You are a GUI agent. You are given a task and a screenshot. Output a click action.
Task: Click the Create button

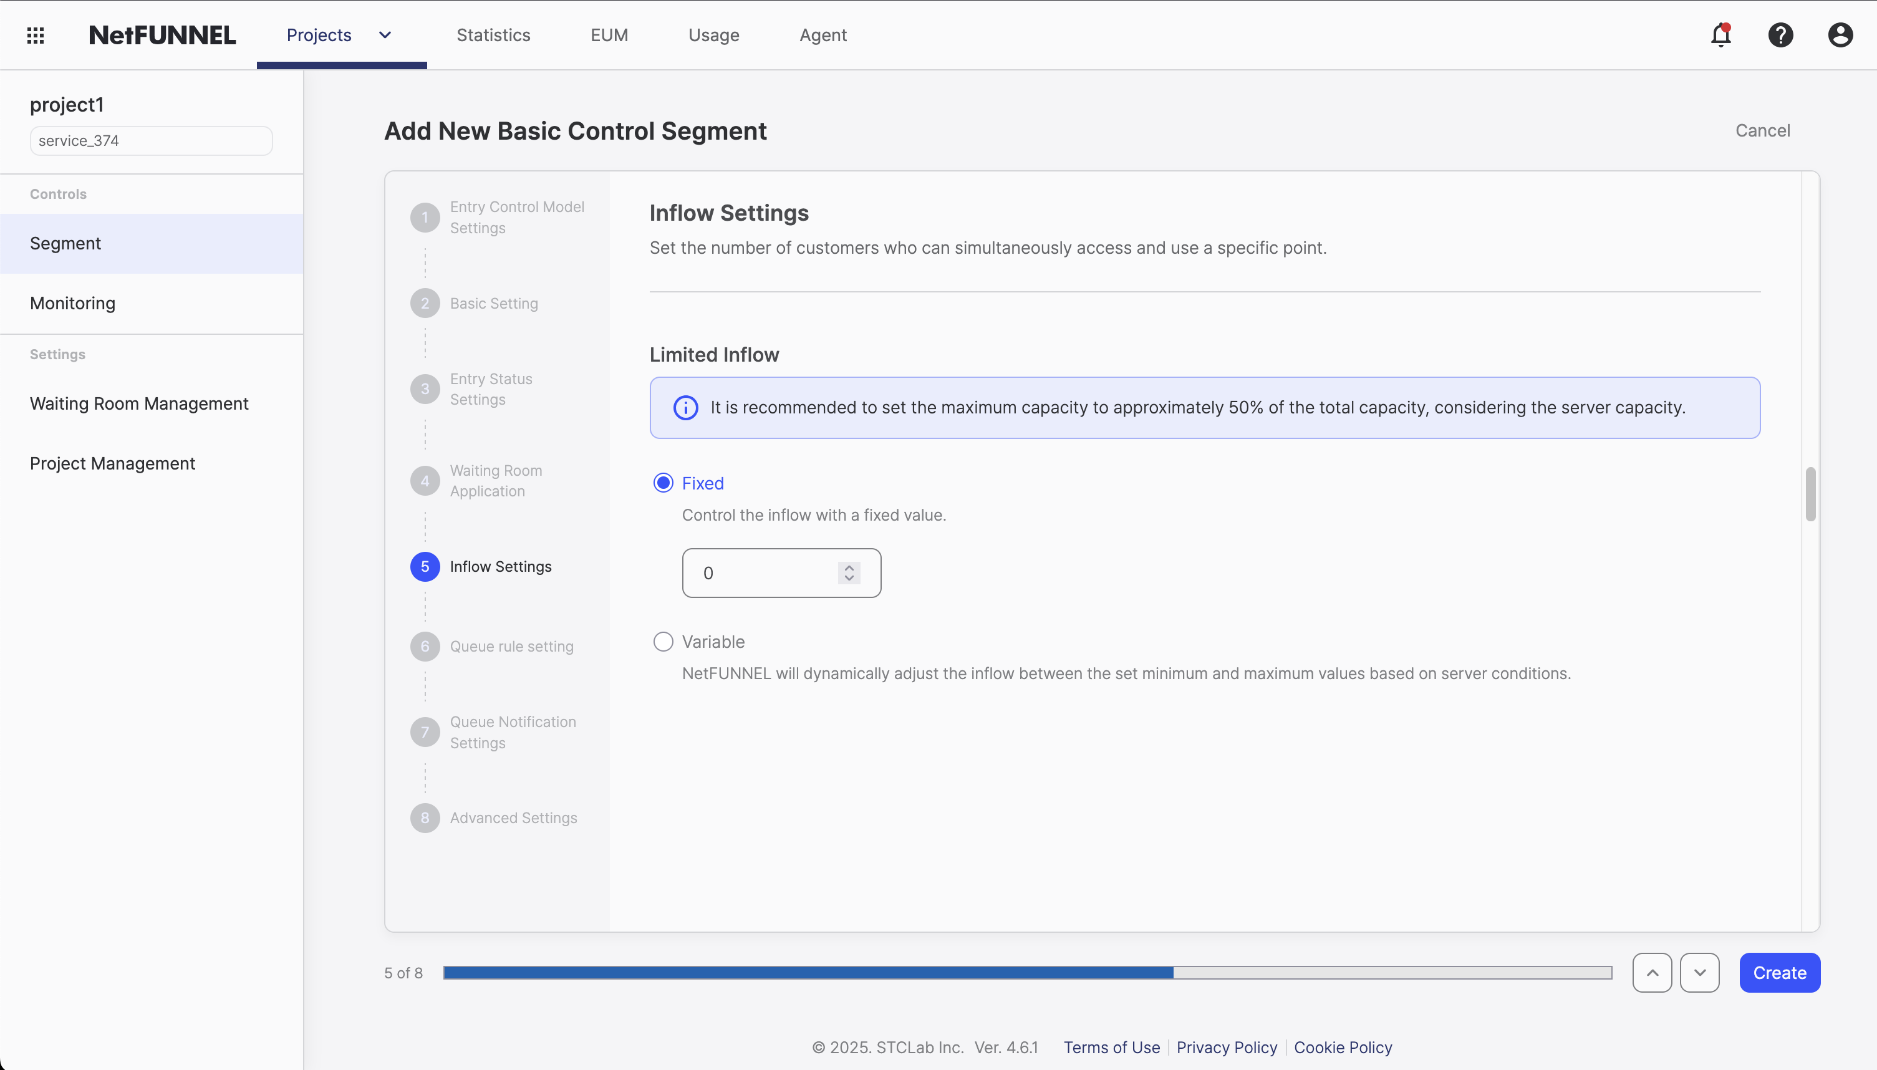pyautogui.click(x=1779, y=971)
